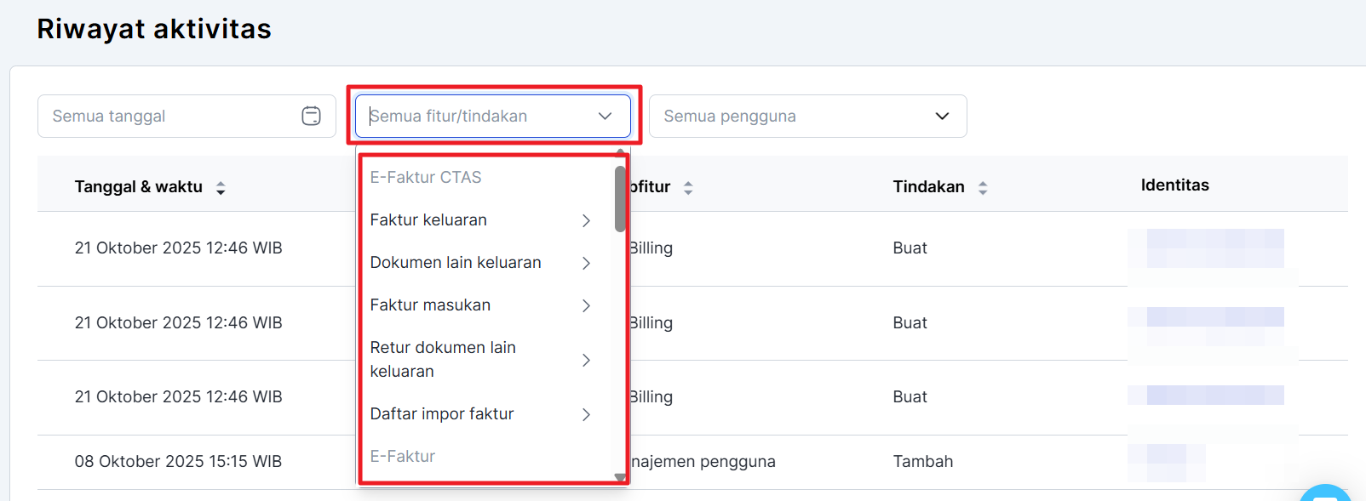
Task: Expand Daftar impor faktur chevron
Action: click(586, 415)
